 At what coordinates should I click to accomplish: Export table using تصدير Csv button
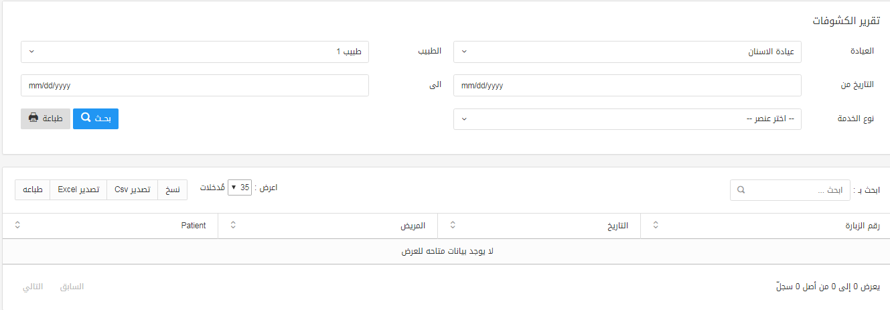(133, 189)
